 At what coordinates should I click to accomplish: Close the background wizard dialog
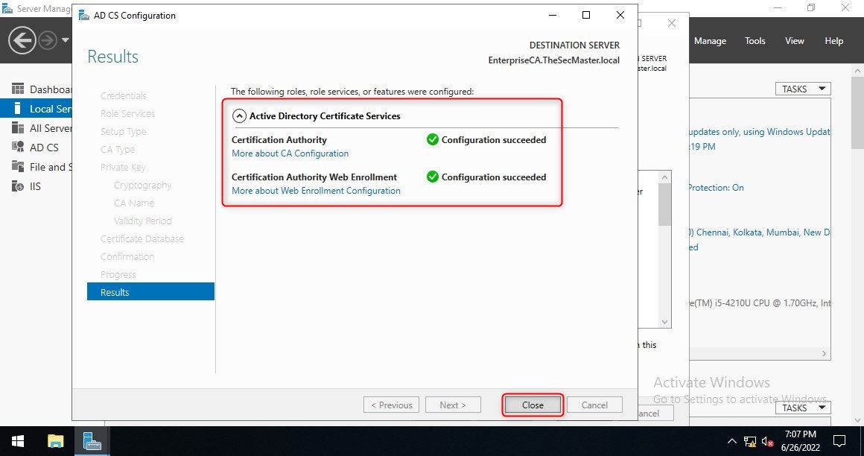coord(672,23)
